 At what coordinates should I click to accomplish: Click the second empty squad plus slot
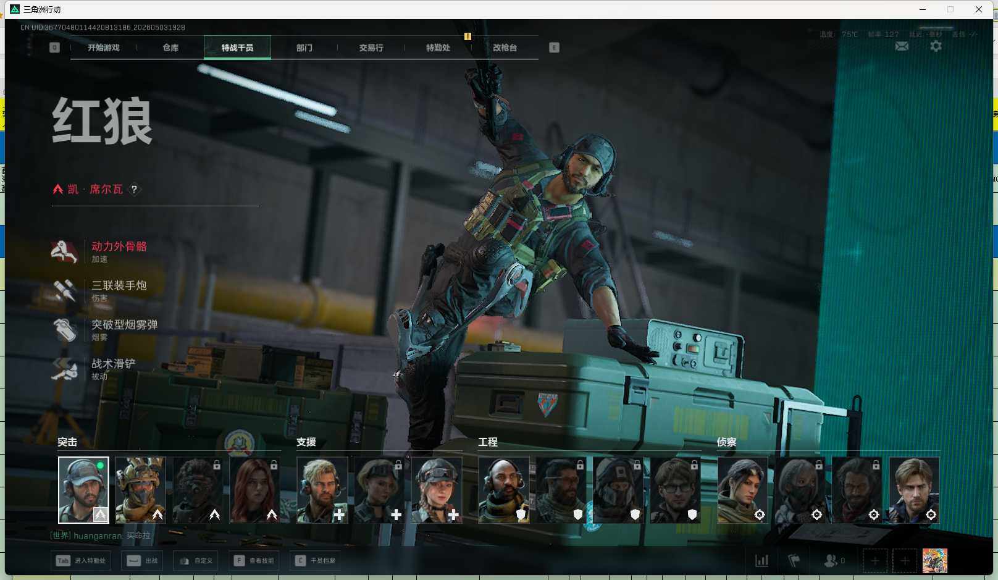[x=905, y=561]
